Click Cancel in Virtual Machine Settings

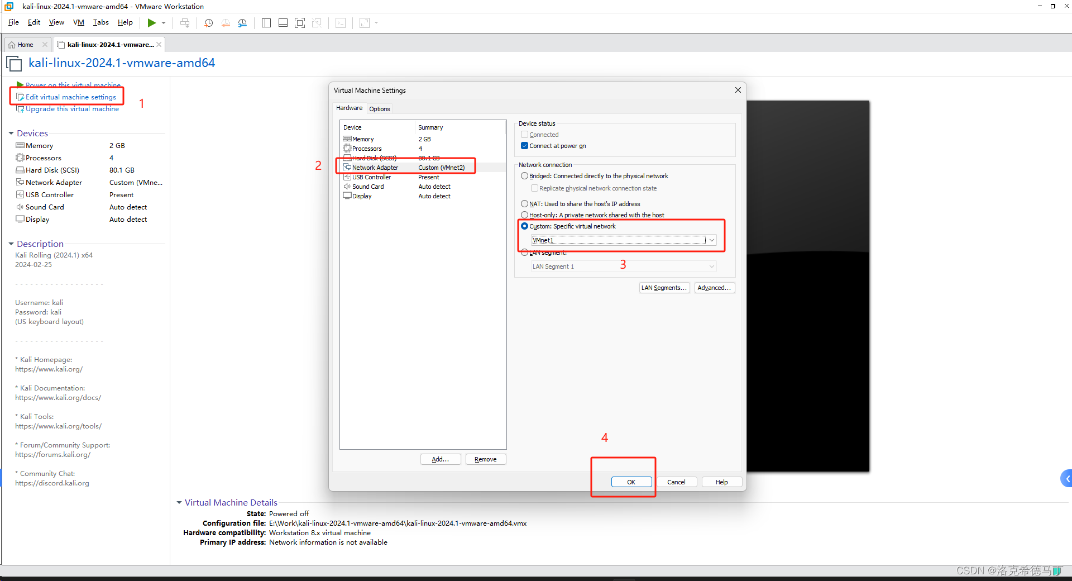[677, 482]
